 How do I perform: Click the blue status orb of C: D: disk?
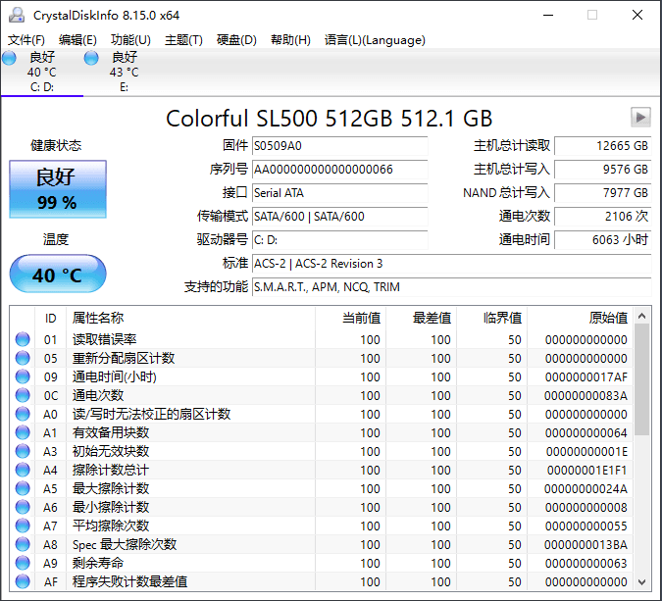click(x=9, y=58)
